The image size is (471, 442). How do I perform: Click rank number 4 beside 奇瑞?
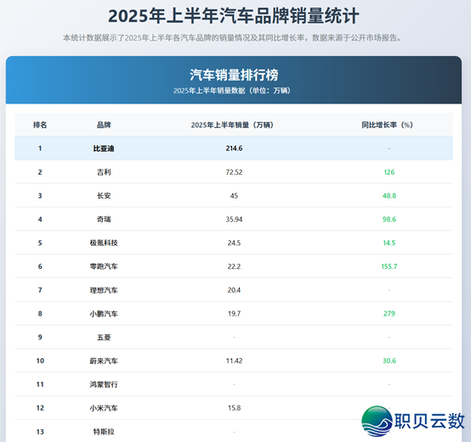click(40, 220)
